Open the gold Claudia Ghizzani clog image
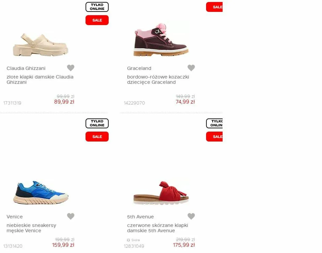322x253 pixels. [x=41, y=45]
